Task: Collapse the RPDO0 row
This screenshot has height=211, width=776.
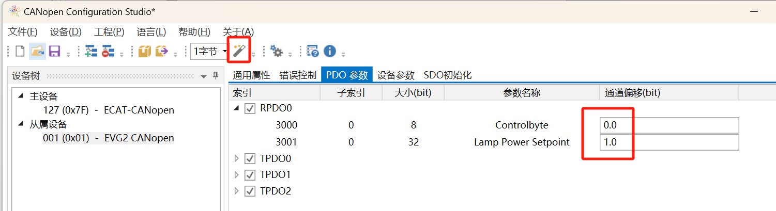Action: (x=237, y=108)
